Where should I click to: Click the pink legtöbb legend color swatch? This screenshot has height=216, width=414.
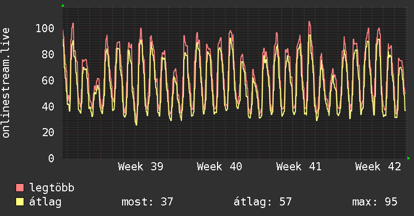pyautogui.click(x=20, y=187)
